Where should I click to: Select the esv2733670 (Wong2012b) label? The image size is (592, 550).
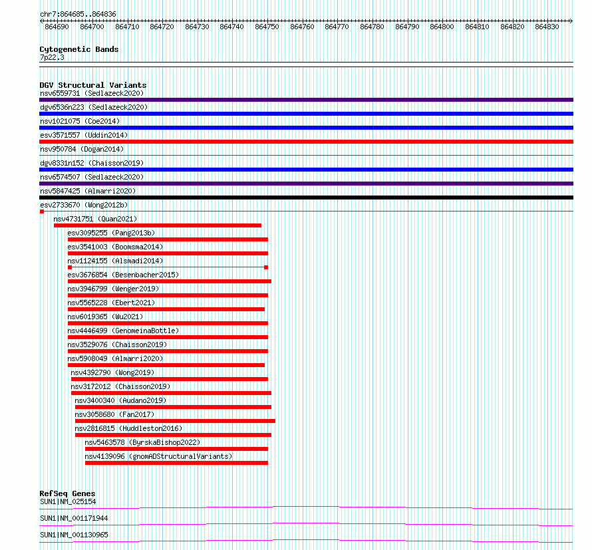(84, 205)
